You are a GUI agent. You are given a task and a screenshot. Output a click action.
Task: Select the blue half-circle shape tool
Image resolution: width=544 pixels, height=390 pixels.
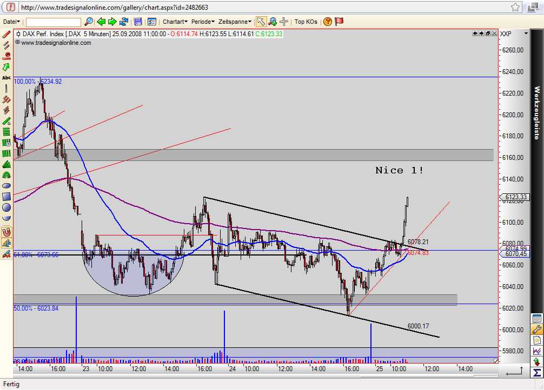tap(6, 218)
